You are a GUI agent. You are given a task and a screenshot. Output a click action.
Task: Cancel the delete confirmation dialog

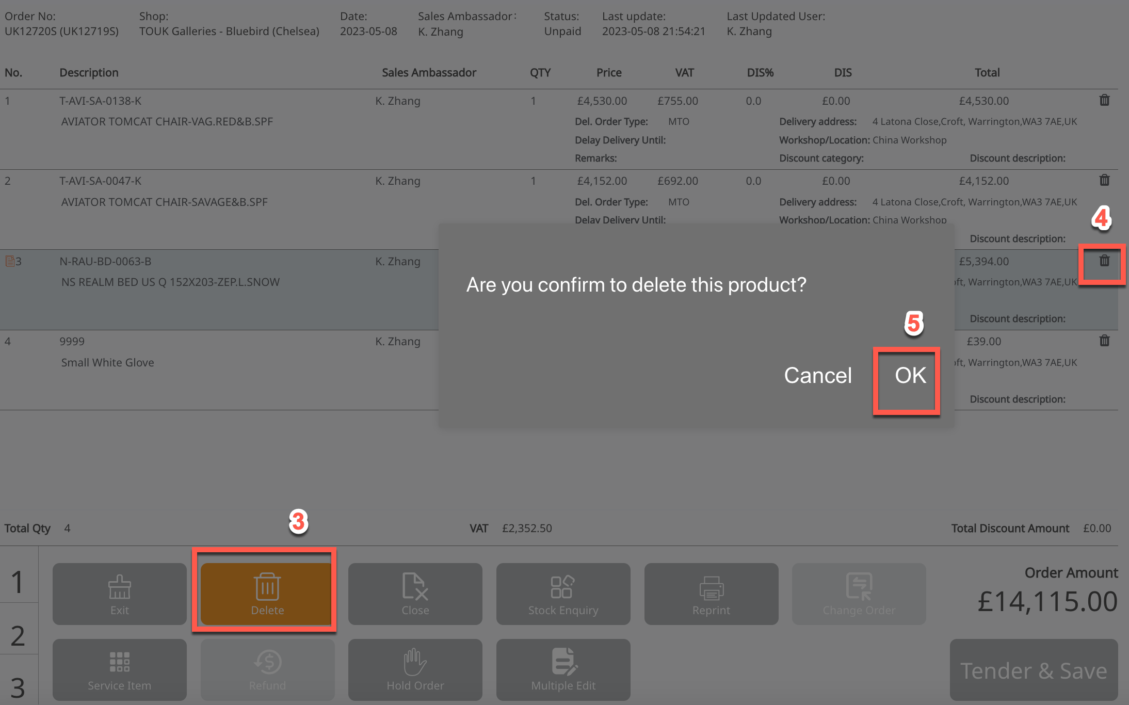click(817, 375)
